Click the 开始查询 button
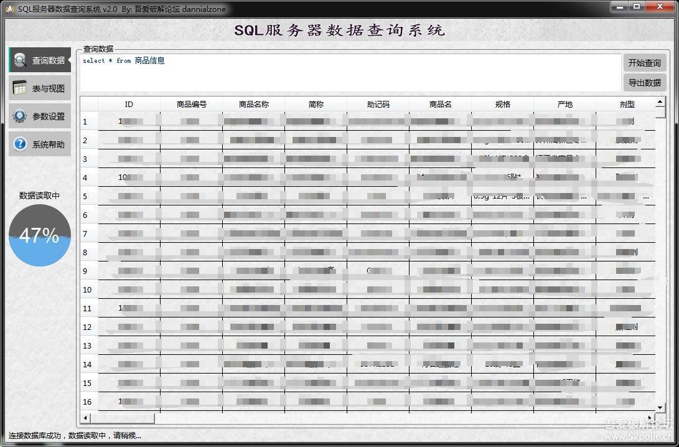Image resolution: width=679 pixels, height=447 pixels. (644, 63)
